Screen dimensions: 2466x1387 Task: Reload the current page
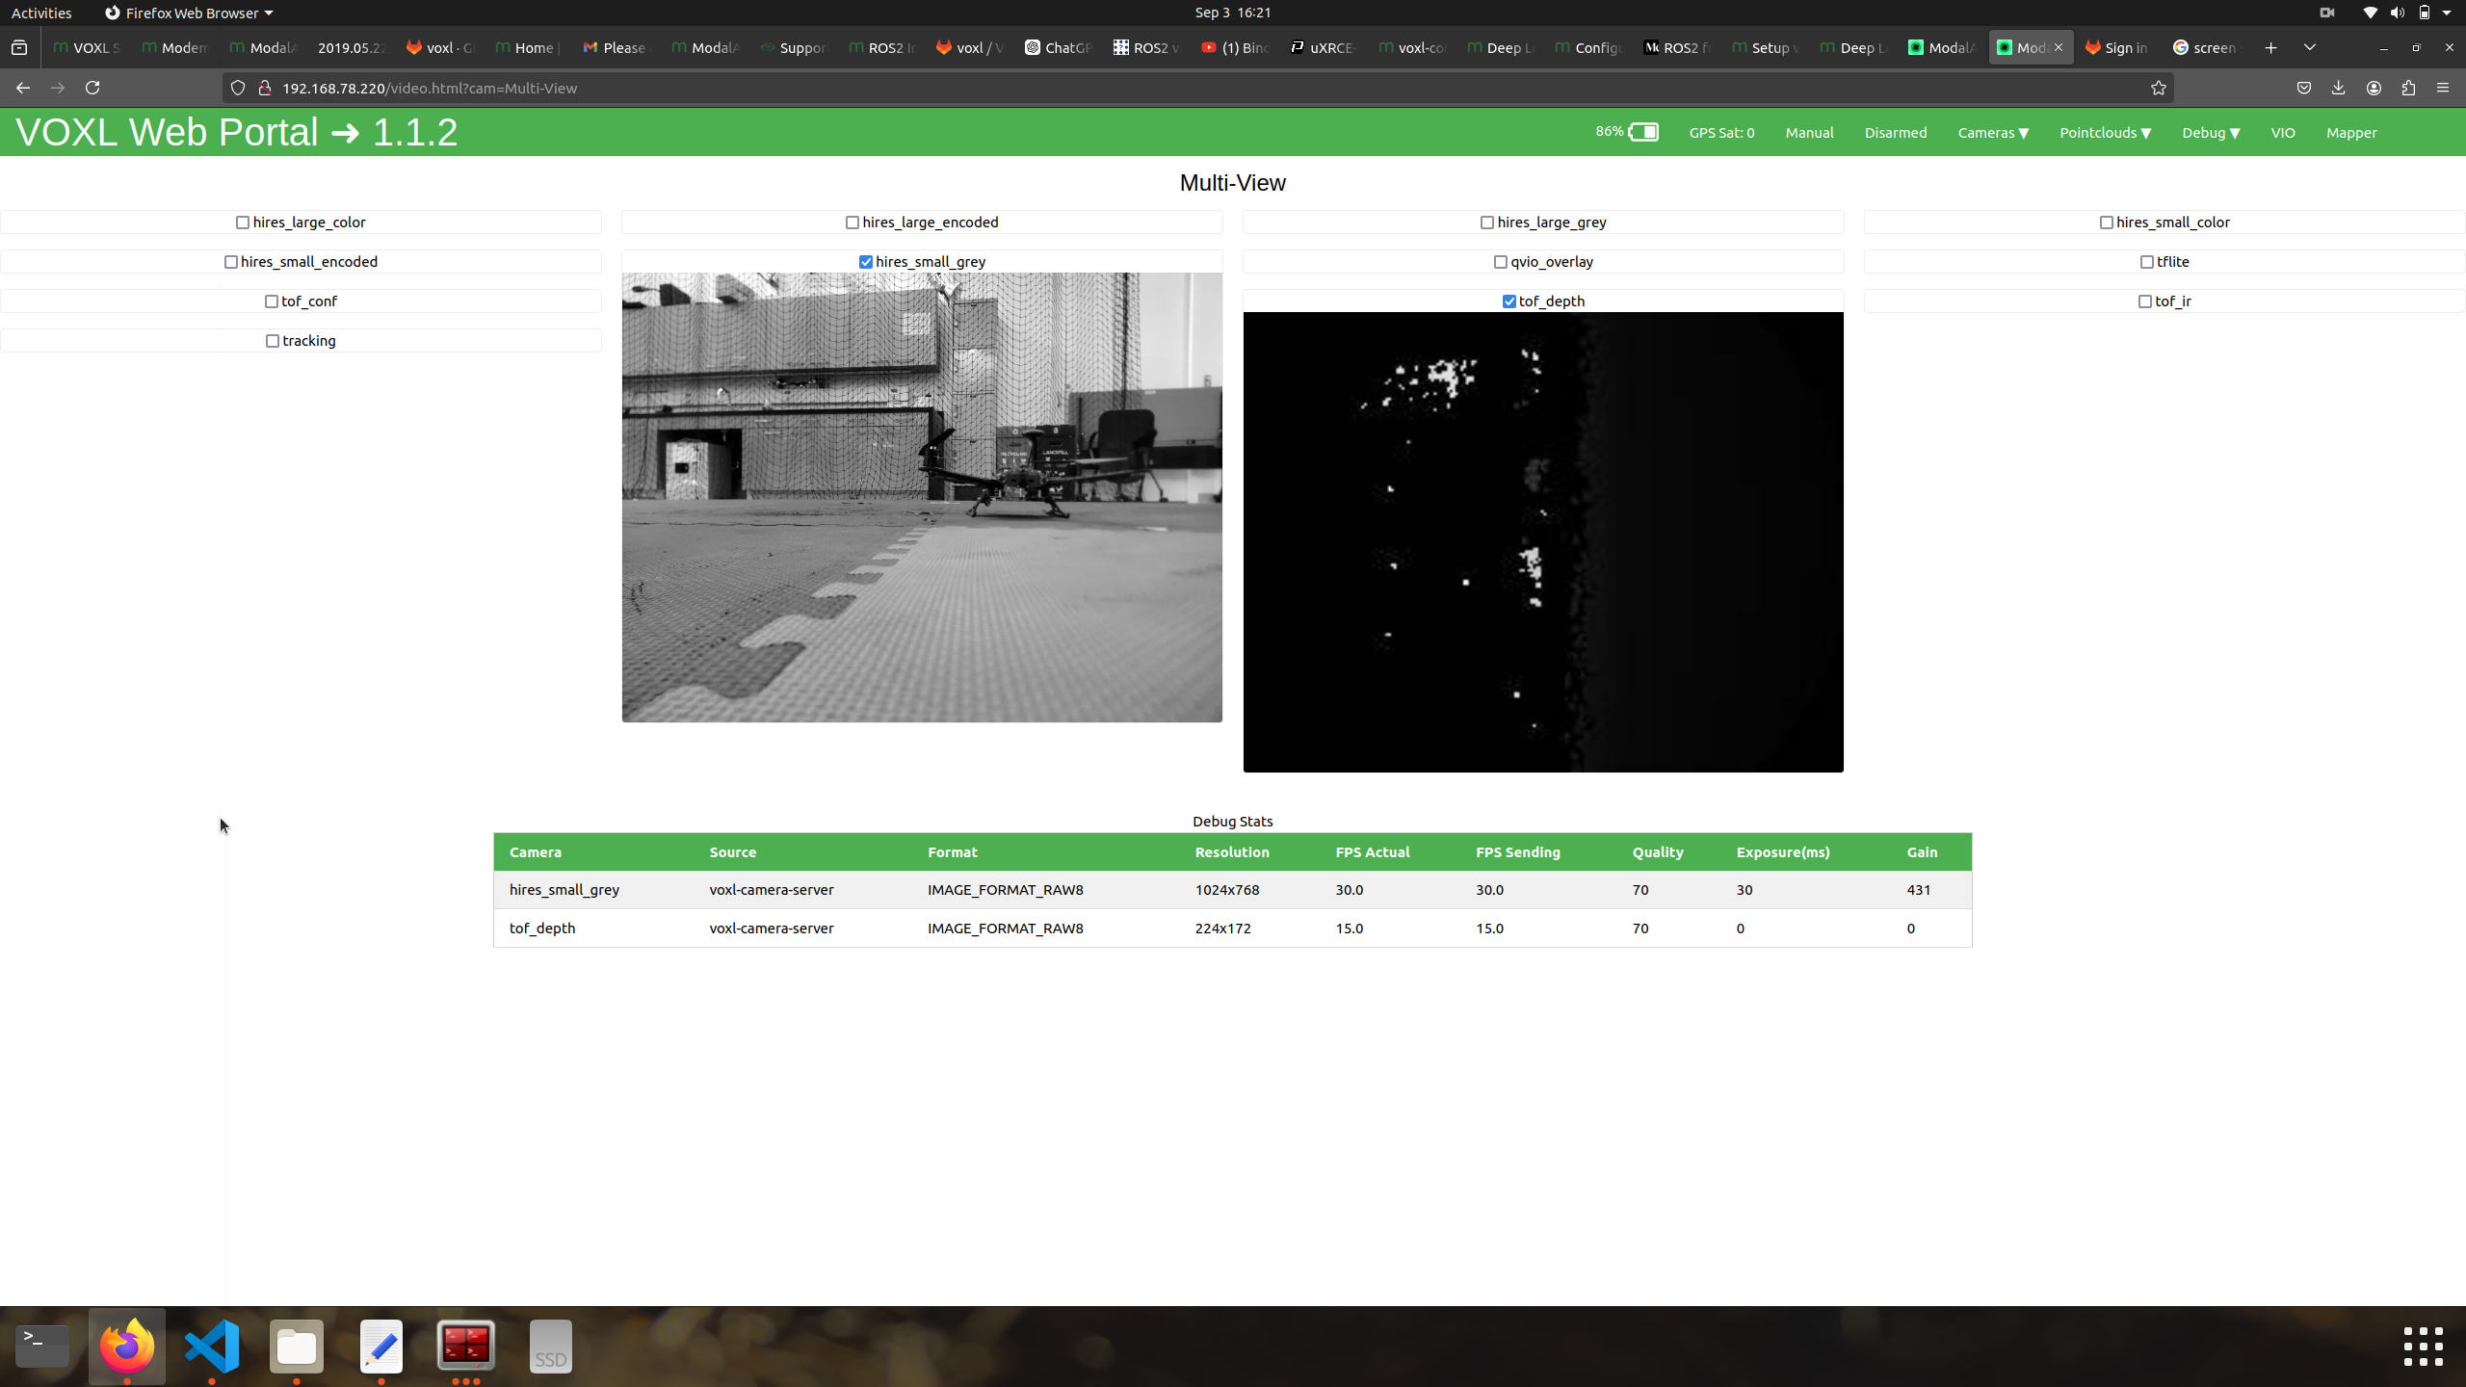click(x=92, y=88)
